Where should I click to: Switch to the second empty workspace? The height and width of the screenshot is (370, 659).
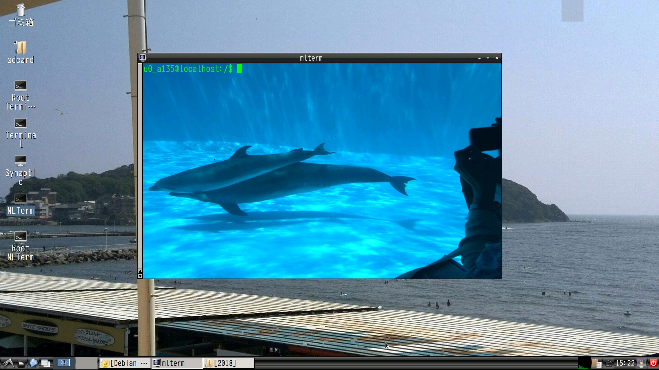point(86,363)
